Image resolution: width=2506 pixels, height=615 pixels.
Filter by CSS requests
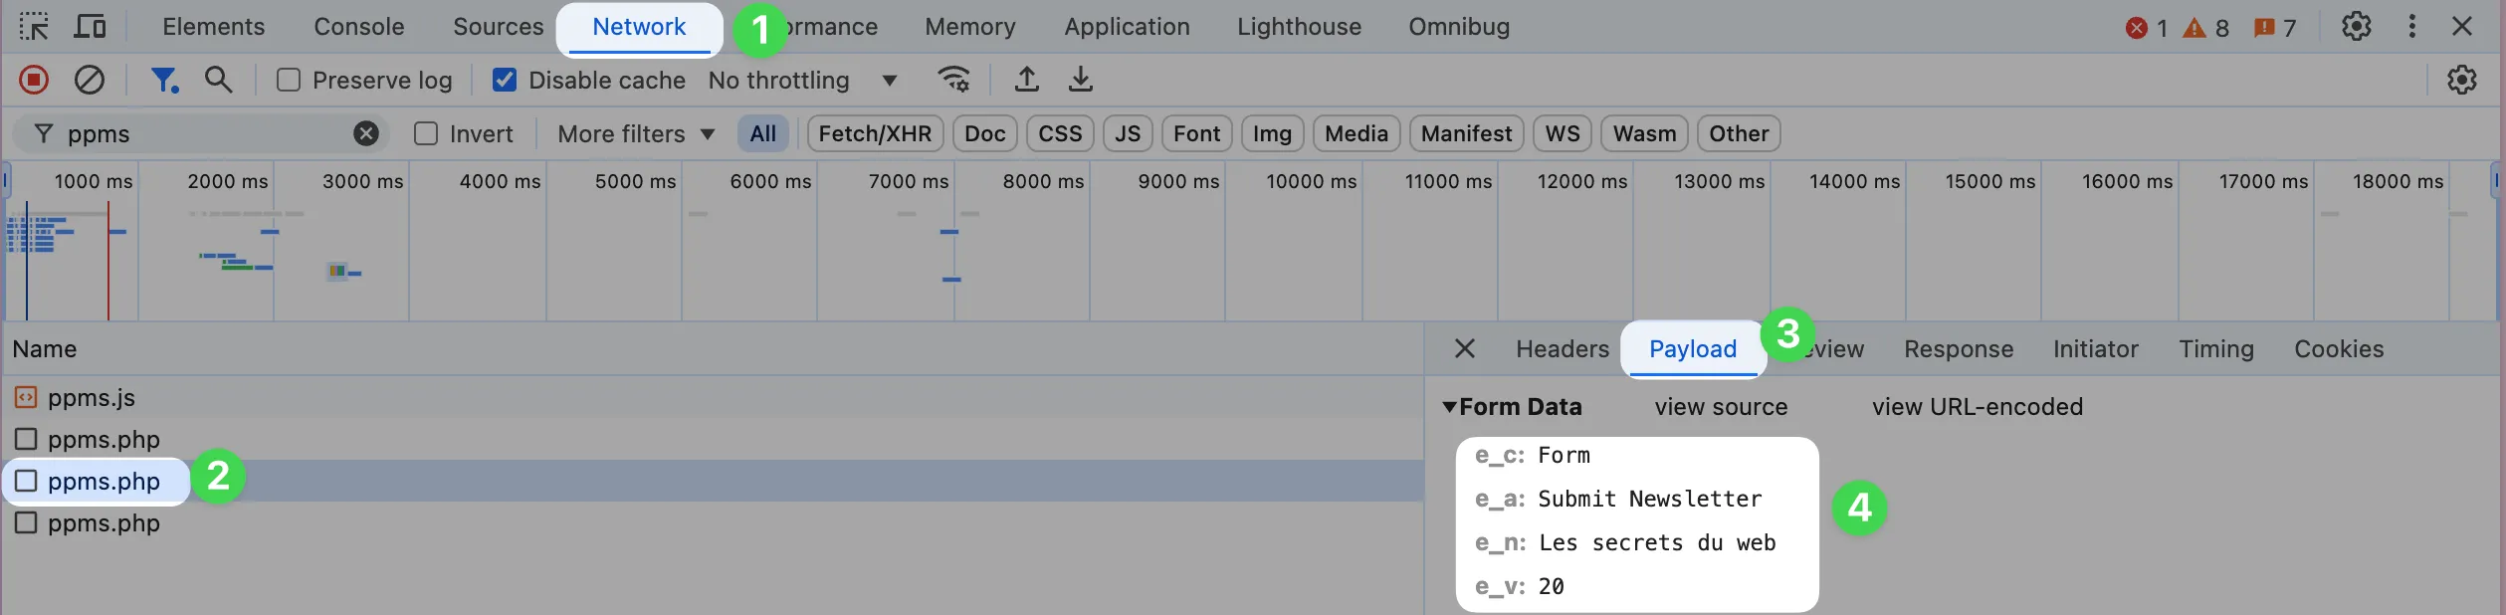tap(1060, 133)
